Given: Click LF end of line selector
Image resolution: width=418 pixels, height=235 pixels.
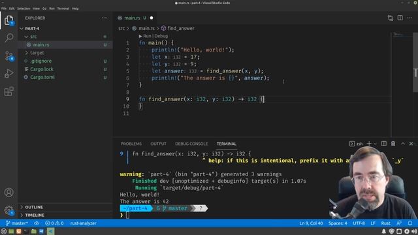Looking at the screenshot, I should [373, 223].
